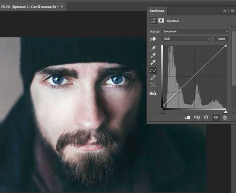Select the Свойства panel tab

point(157,11)
